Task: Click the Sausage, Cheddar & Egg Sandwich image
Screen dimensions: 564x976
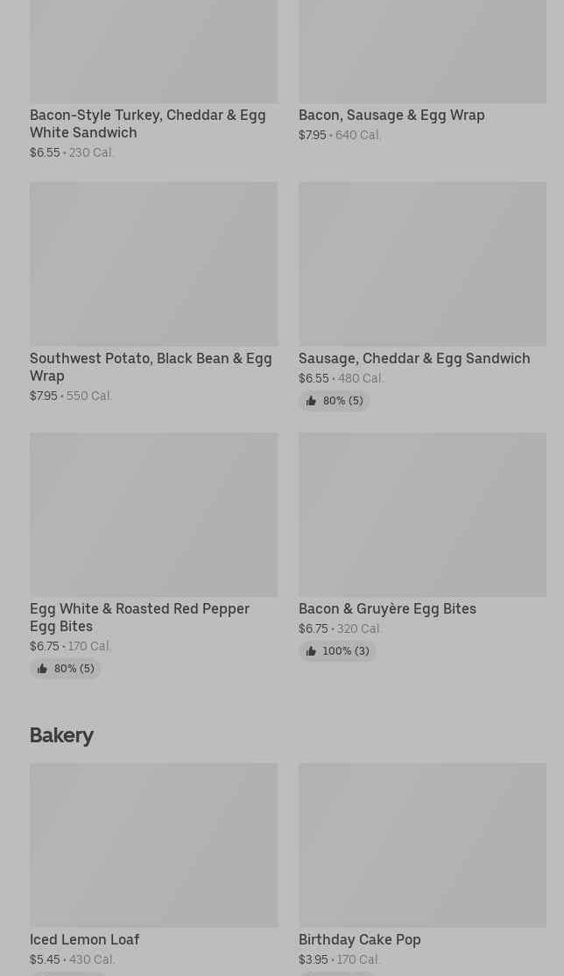Action: point(423,264)
